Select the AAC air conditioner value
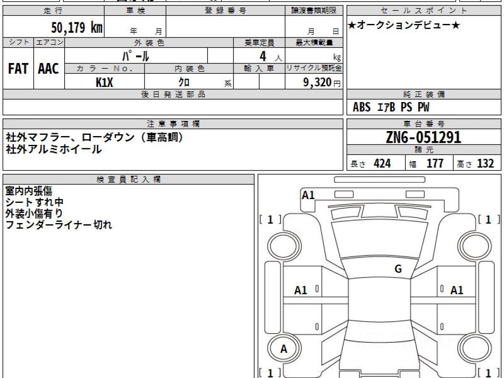 49,69
